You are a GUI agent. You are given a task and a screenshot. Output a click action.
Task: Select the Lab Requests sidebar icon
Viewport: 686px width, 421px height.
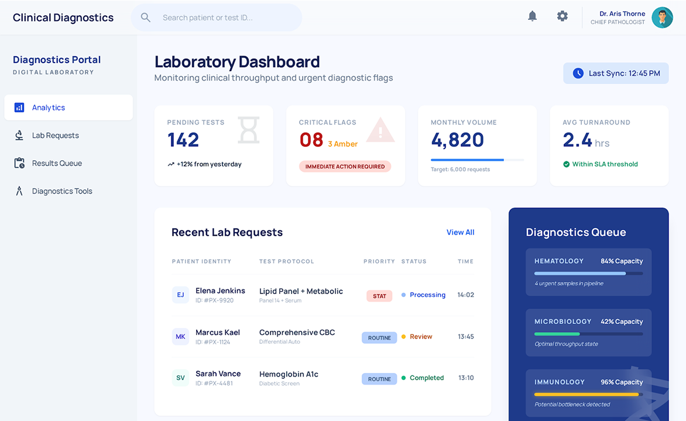18,135
